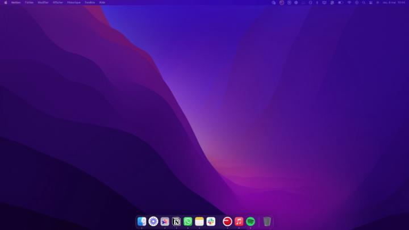Image resolution: width=409 pixels, height=230 pixels.
Task: Open the Trash in the dock
Action: (267, 221)
